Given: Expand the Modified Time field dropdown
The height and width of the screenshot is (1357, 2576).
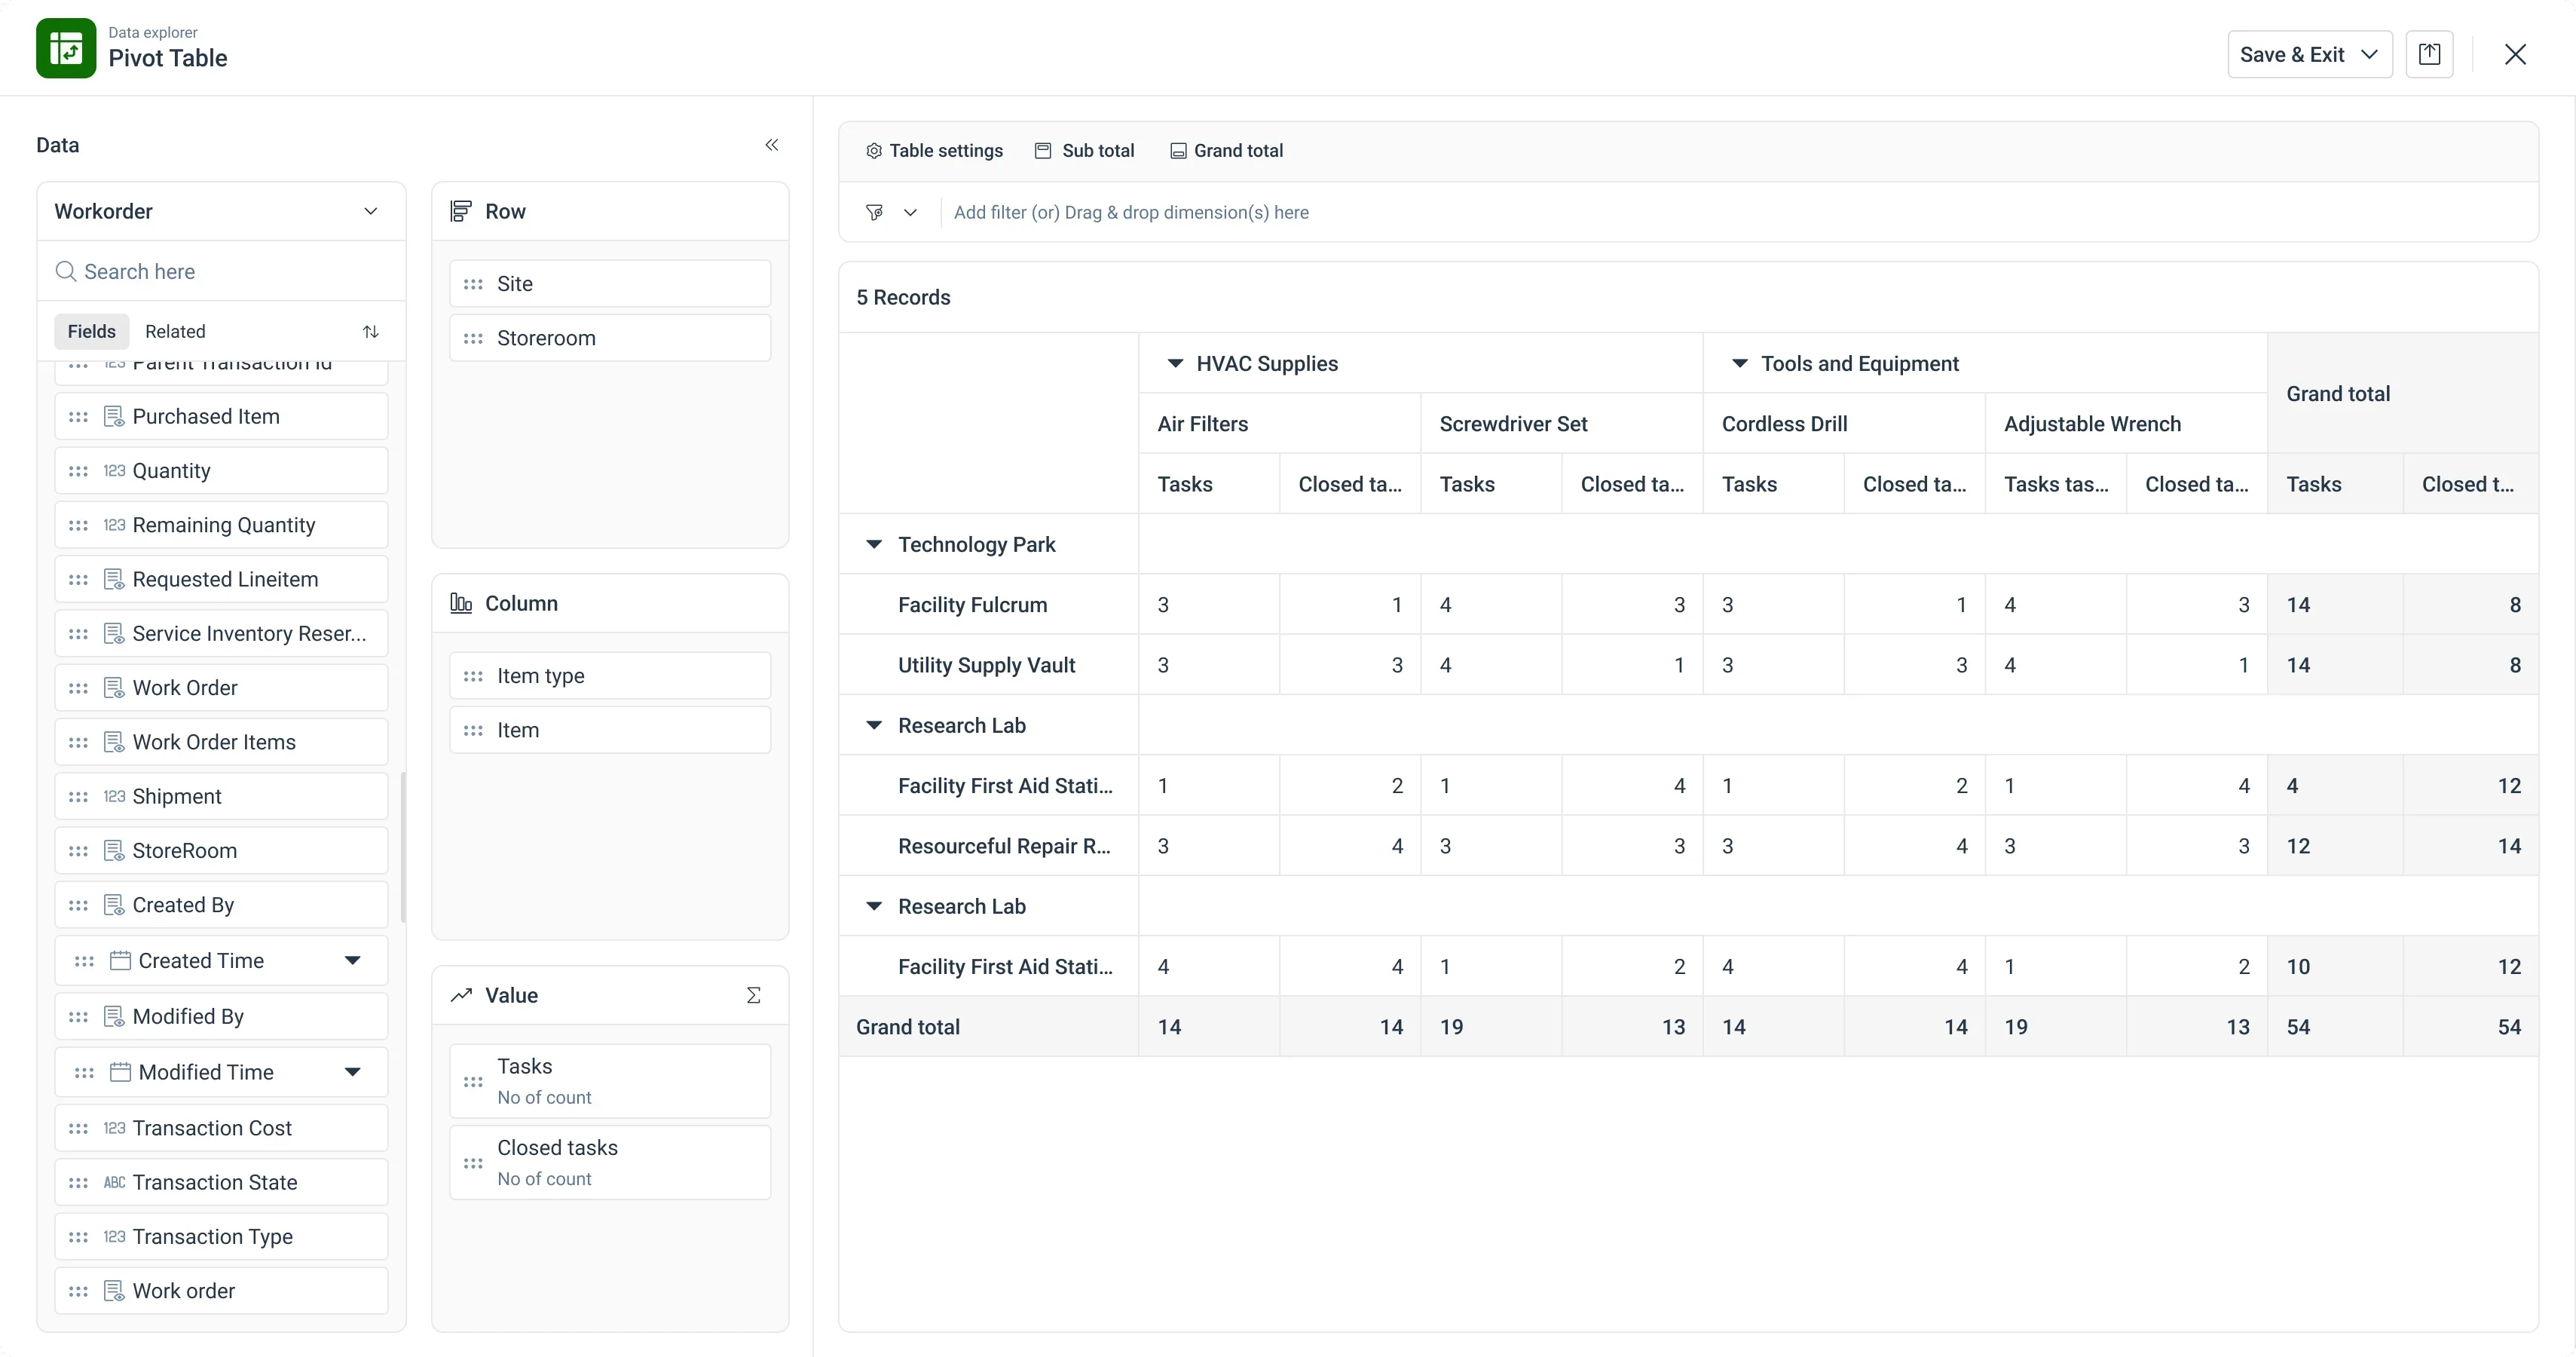Looking at the screenshot, I should [x=352, y=1072].
